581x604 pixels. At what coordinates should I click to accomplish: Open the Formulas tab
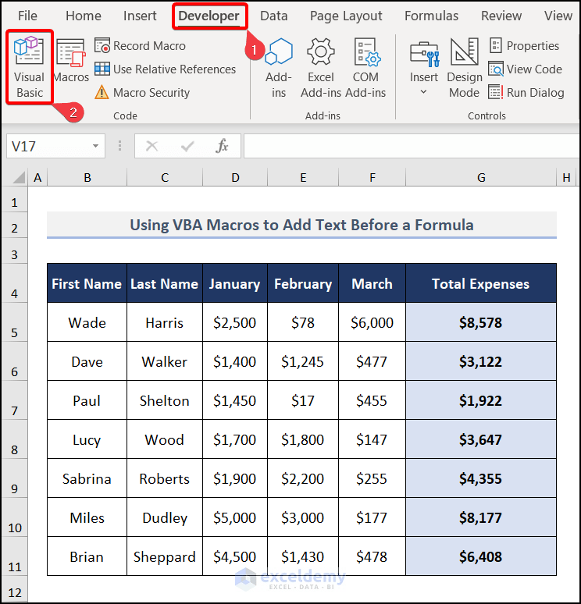pyautogui.click(x=431, y=16)
